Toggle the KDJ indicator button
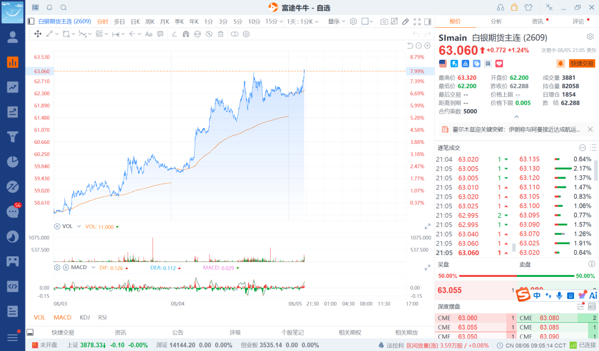The height and width of the screenshot is (351, 599). tap(85, 317)
